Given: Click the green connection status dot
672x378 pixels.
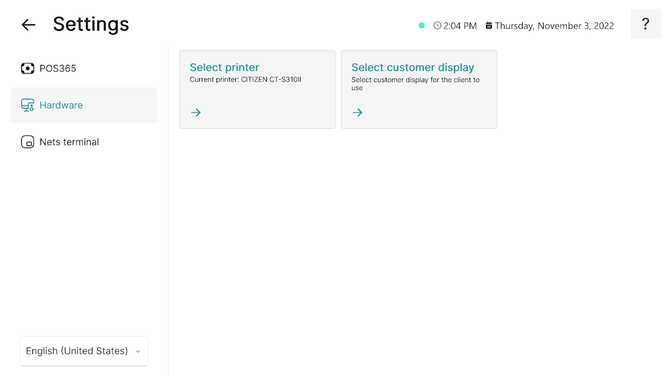Looking at the screenshot, I should pyautogui.click(x=422, y=25).
